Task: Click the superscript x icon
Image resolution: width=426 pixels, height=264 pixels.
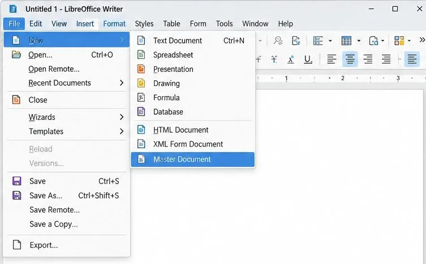Action: pos(291,59)
